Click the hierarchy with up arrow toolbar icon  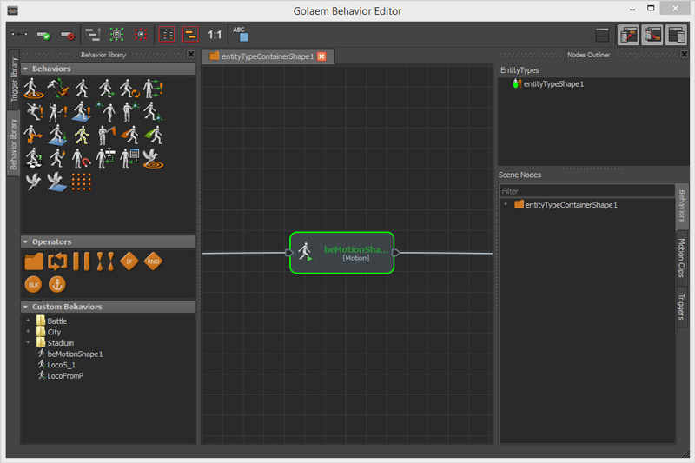pyautogui.click(x=93, y=35)
